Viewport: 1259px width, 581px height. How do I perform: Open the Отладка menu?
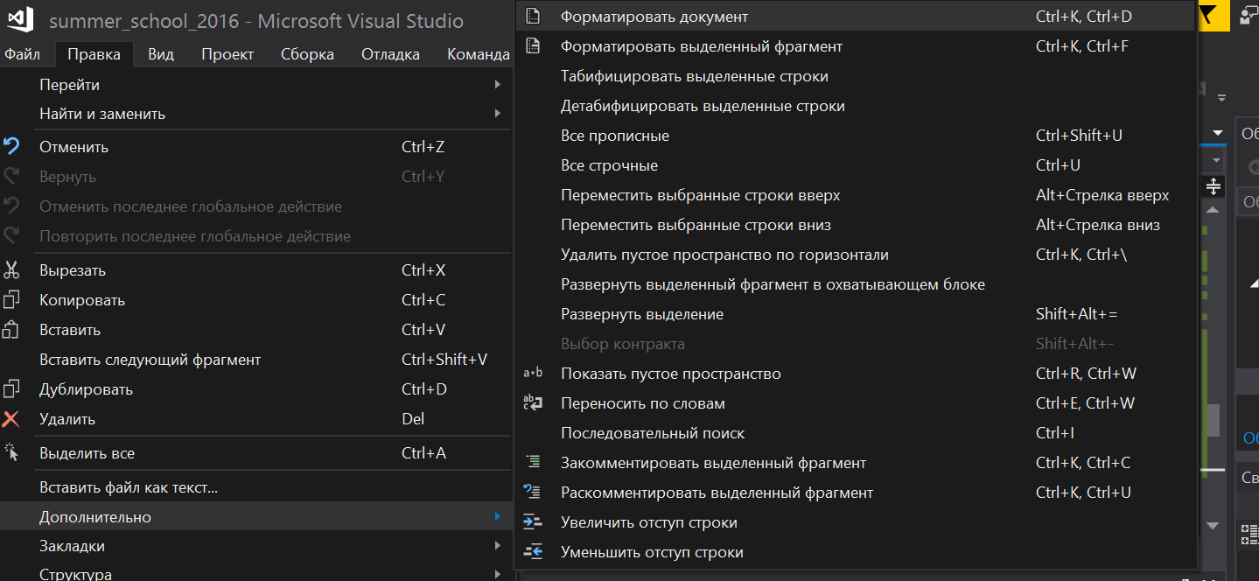(390, 54)
